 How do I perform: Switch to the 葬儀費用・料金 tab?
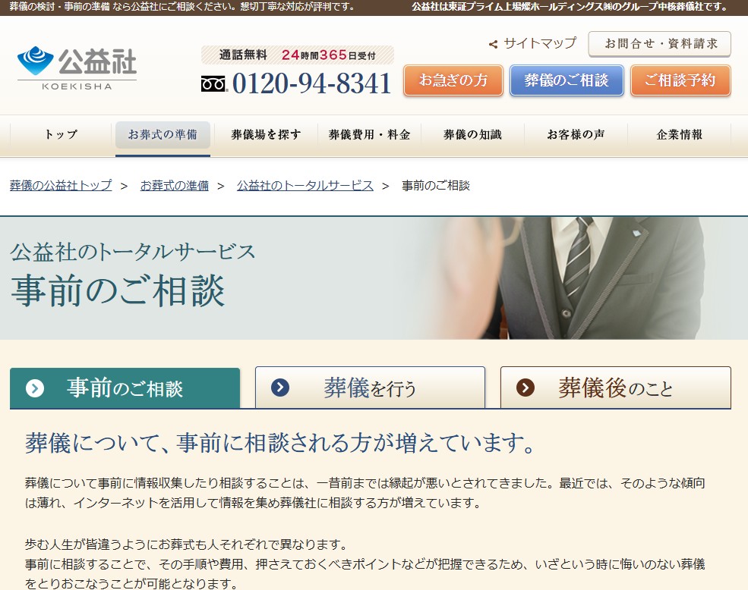(x=369, y=134)
